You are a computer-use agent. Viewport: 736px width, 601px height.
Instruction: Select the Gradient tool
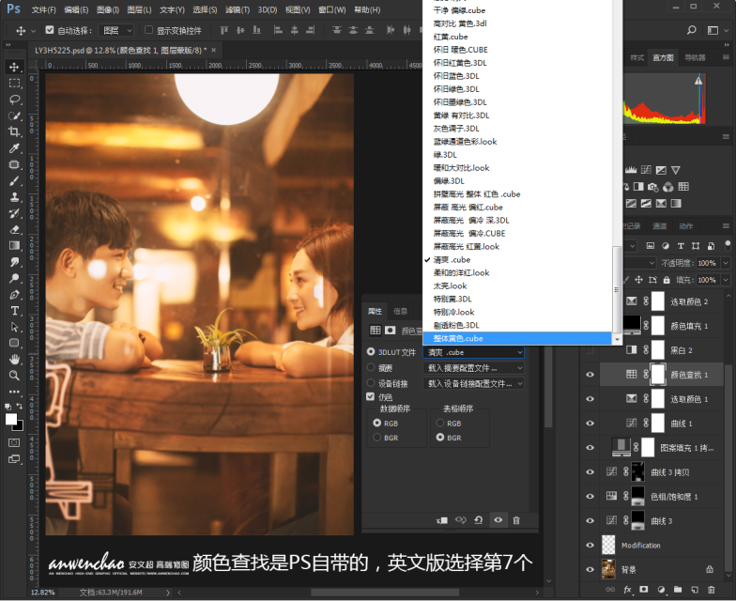point(15,246)
